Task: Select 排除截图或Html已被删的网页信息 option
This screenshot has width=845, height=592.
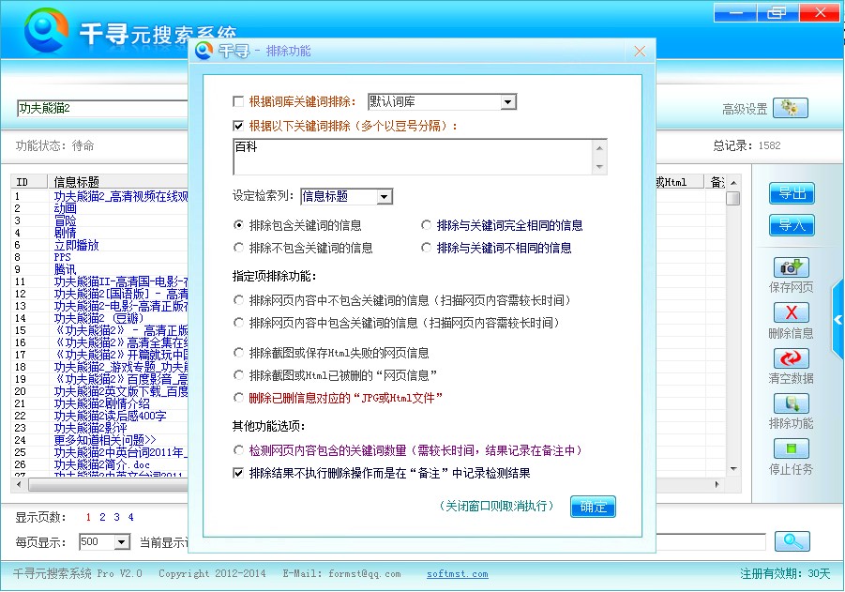Action: [x=238, y=374]
